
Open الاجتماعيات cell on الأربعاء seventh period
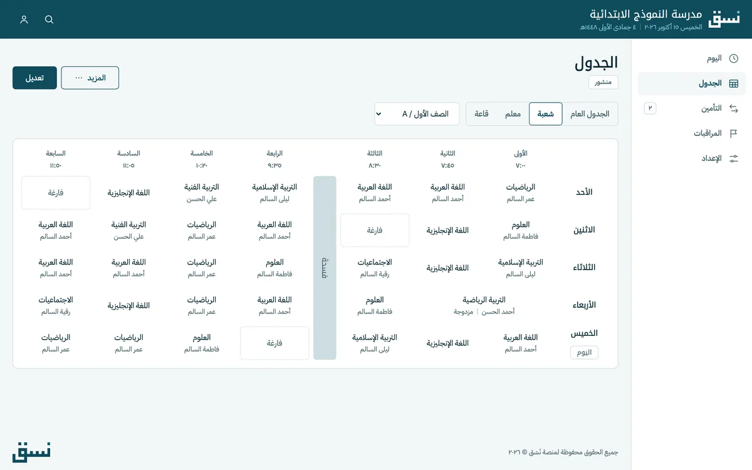tap(56, 305)
